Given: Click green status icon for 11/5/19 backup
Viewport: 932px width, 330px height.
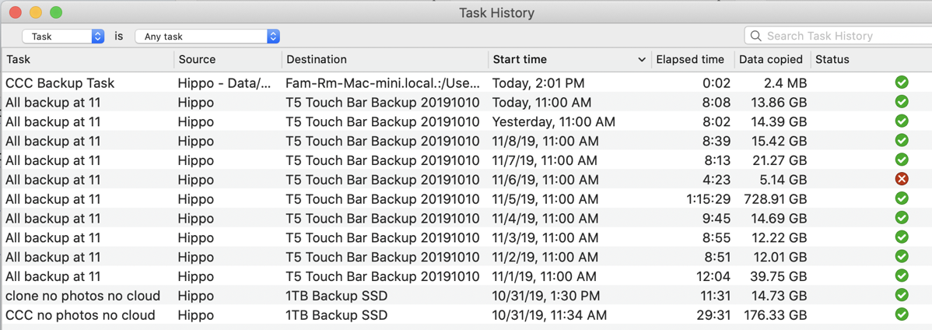Looking at the screenshot, I should [902, 198].
